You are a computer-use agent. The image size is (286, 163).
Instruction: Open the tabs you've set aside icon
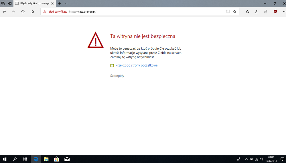tap(3, 3)
